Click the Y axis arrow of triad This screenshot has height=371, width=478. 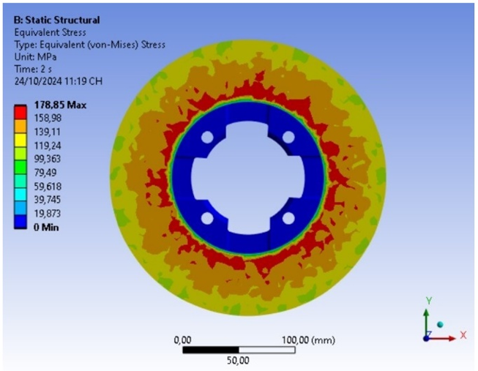pyautogui.click(x=427, y=323)
